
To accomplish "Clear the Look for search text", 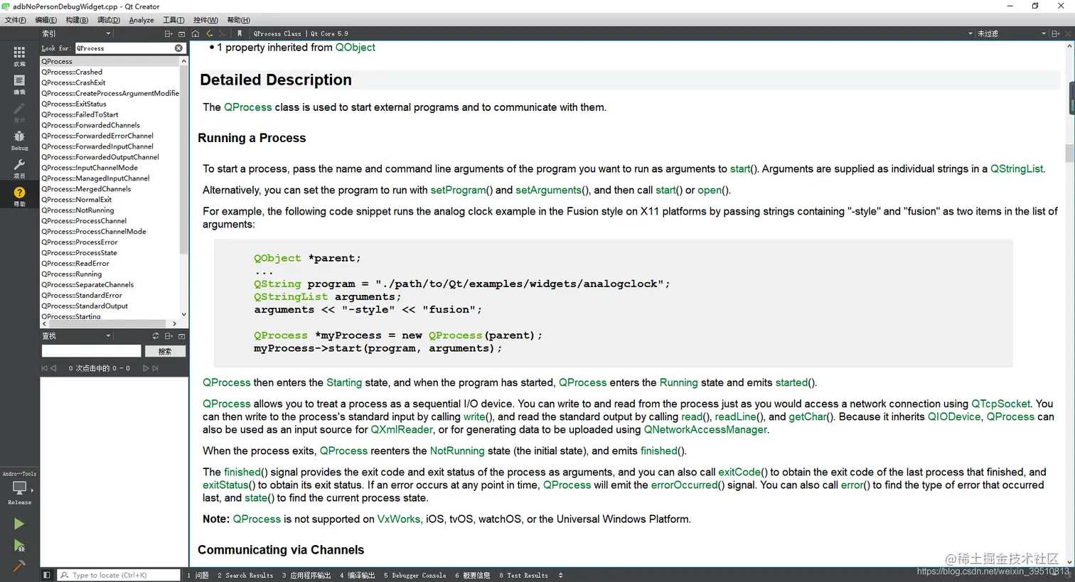I will click(178, 48).
